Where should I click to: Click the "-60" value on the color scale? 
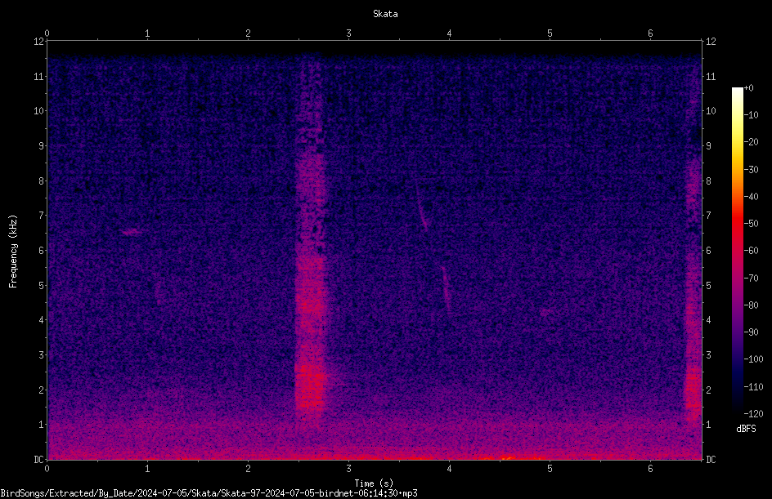tap(751, 251)
